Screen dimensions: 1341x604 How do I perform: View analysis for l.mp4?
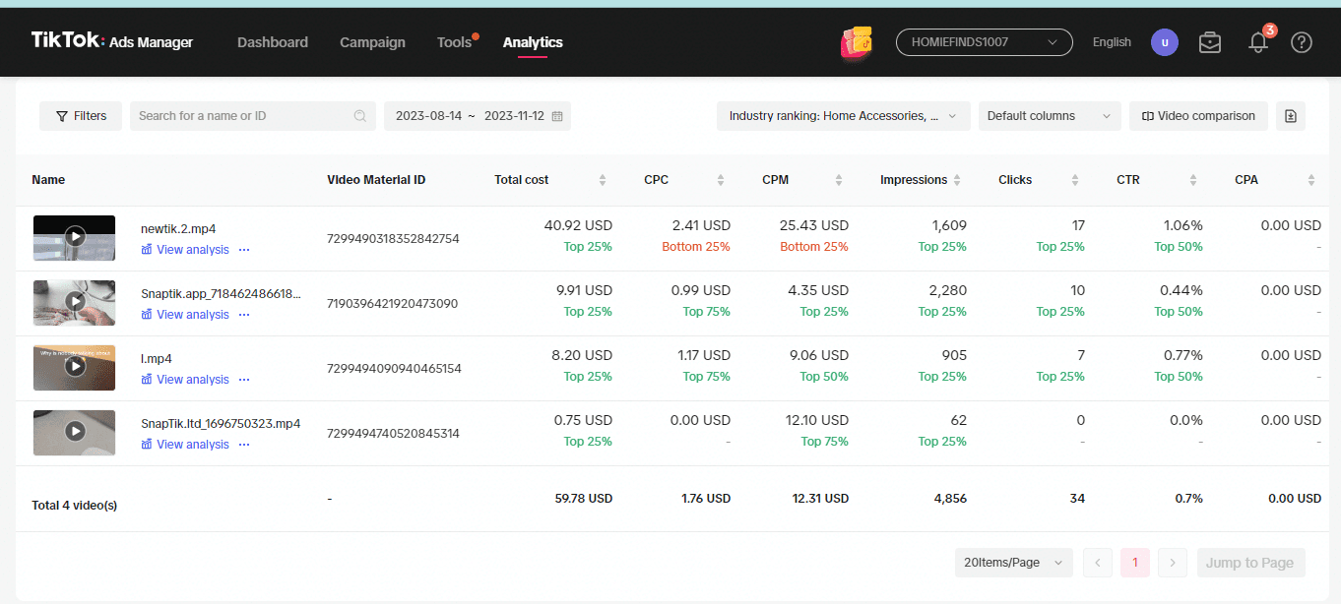pos(185,380)
